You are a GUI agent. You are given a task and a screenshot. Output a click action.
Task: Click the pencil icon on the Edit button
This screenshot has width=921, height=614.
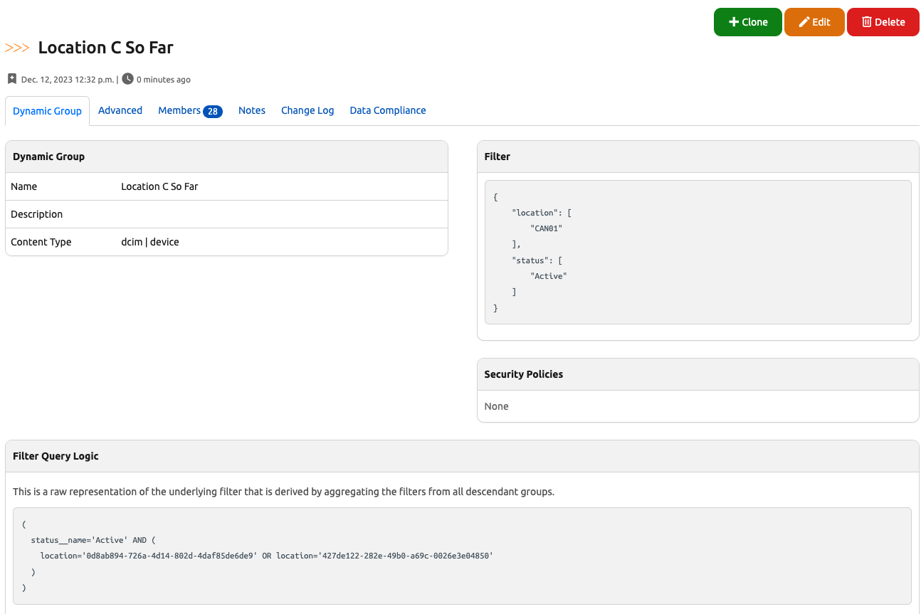click(804, 22)
